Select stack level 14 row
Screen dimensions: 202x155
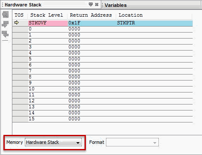pyautogui.click(x=102, y=113)
